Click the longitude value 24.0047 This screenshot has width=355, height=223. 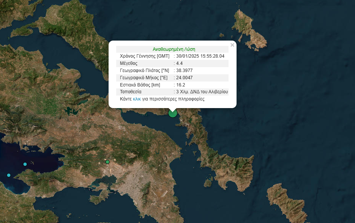pyautogui.click(x=185, y=78)
